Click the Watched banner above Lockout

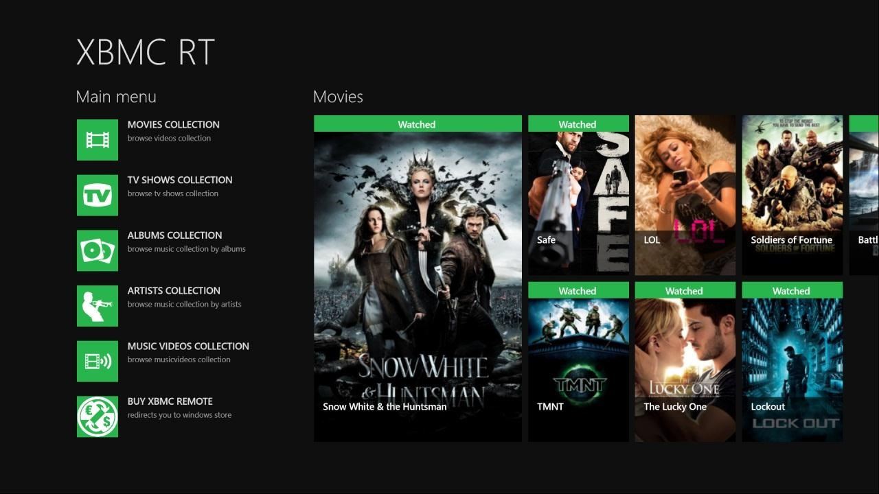(x=792, y=291)
